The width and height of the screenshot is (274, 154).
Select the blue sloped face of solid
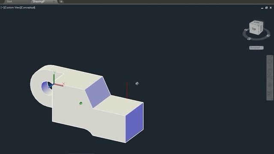pos(98,92)
